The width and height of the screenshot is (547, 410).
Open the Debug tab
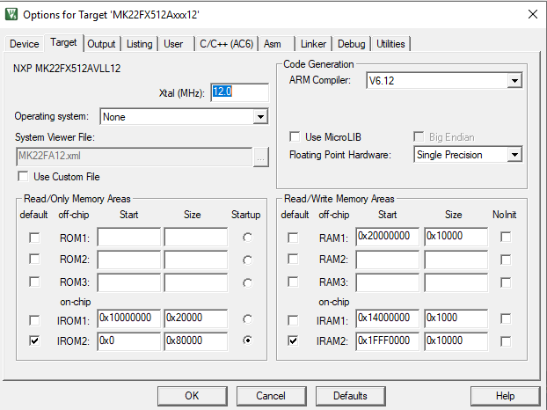pyautogui.click(x=351, y=44)
